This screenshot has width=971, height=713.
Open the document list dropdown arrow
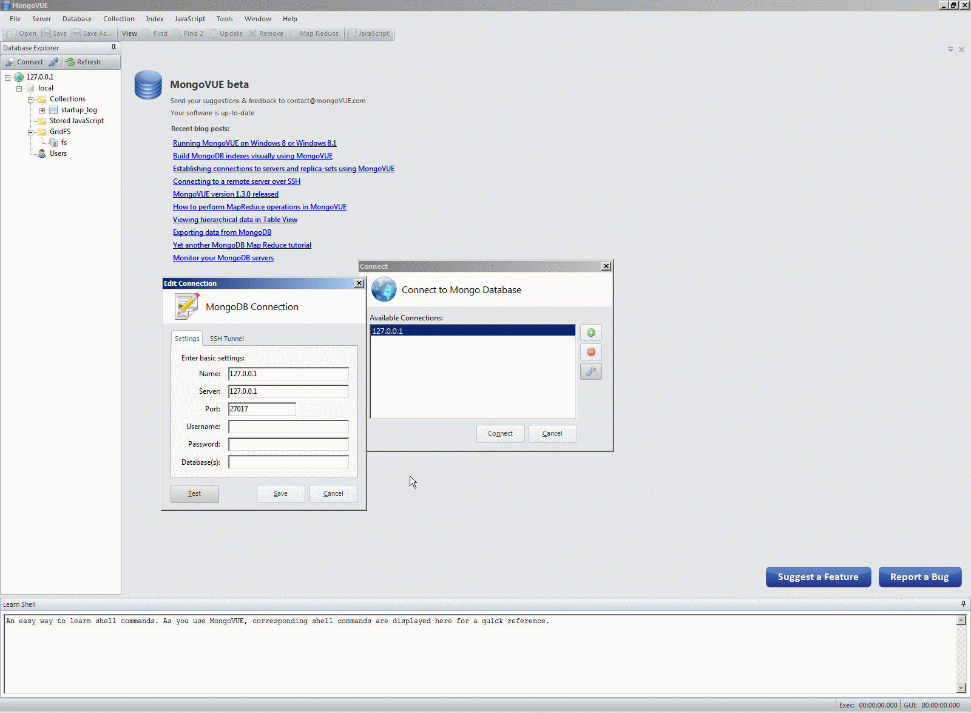(950, 50)
